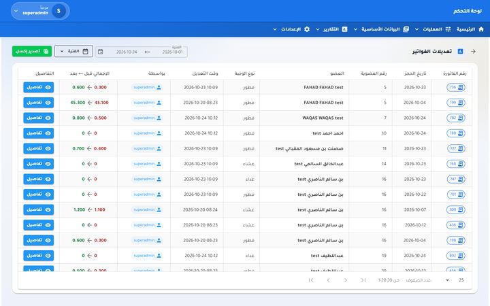Select member name احمد احمد test
This screenshot has height=306, width=490.
point(328,133)
